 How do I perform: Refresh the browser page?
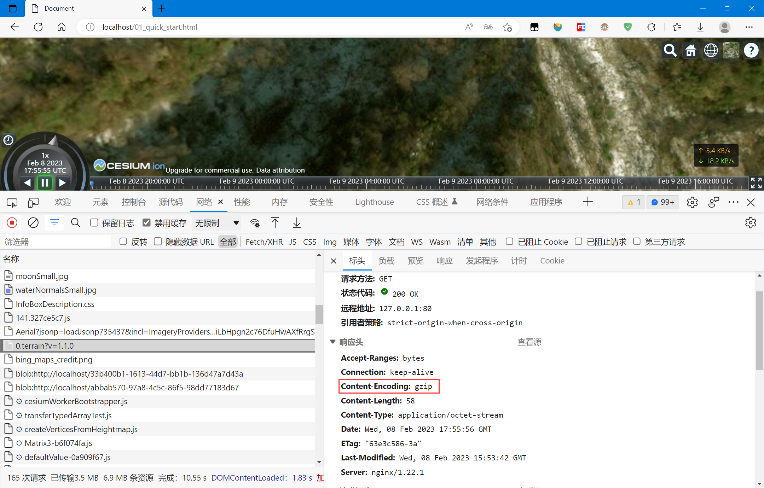point(38,27)
